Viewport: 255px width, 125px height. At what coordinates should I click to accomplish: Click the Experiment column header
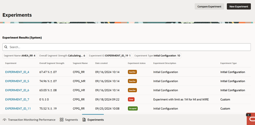pyautogui.click(x=11, y=63)
